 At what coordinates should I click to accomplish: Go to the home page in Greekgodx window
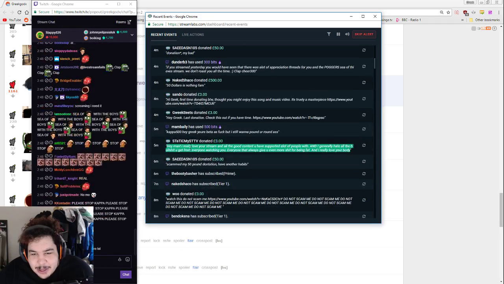pos(27,12)
